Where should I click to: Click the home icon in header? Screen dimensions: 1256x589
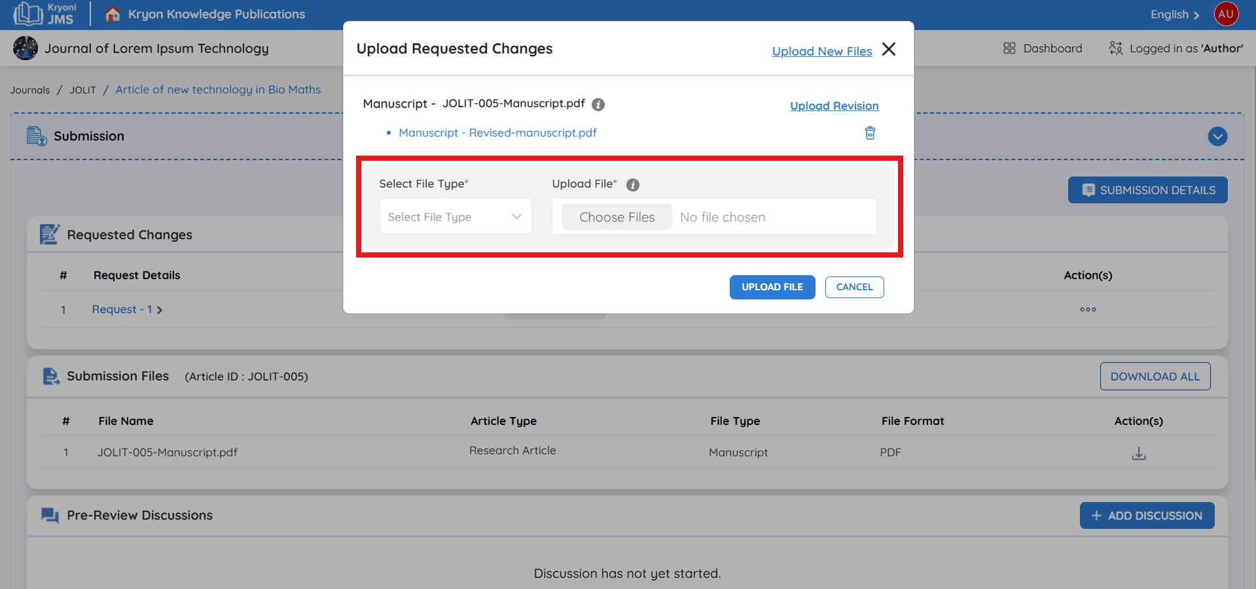click(x=113, y=14)
